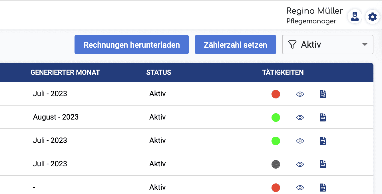Viewport: 382px width, 194px height.
Task: Click the eye icon in the first Juli - 2023 row
Action: [x=300, y=94]
